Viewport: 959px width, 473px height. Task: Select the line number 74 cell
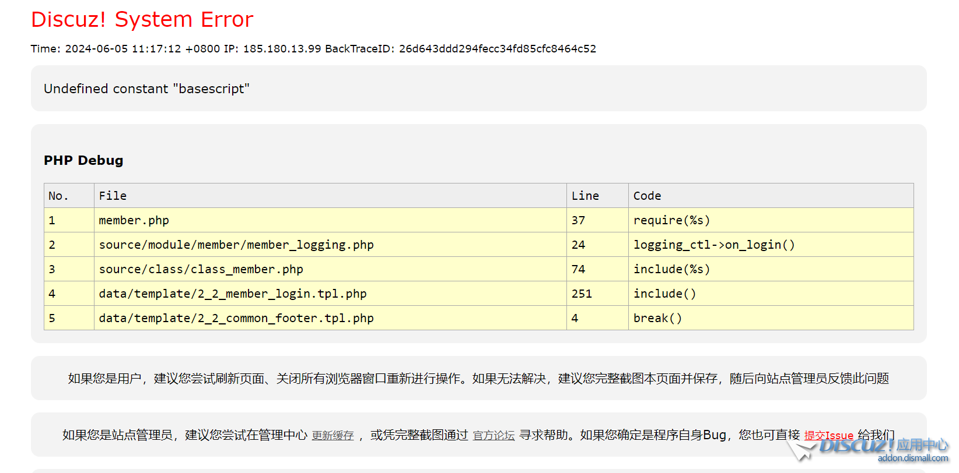click(597, 269)
